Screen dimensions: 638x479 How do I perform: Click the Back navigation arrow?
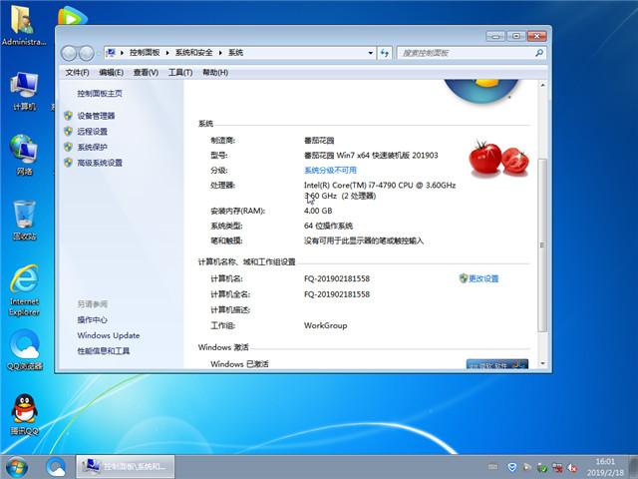[x=69, y=53]
